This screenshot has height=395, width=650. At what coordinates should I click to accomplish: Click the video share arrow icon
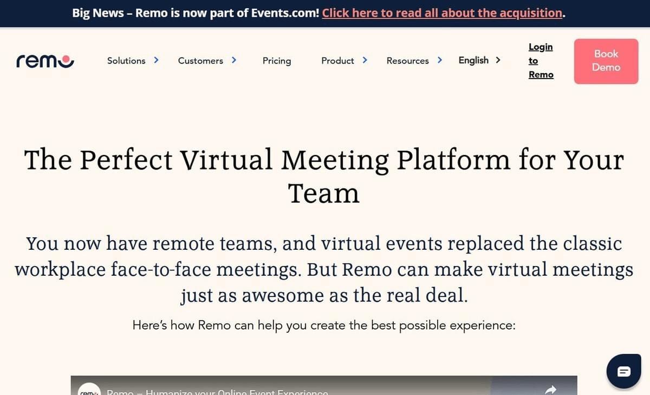pyautogui.click(x=551, y=390)
